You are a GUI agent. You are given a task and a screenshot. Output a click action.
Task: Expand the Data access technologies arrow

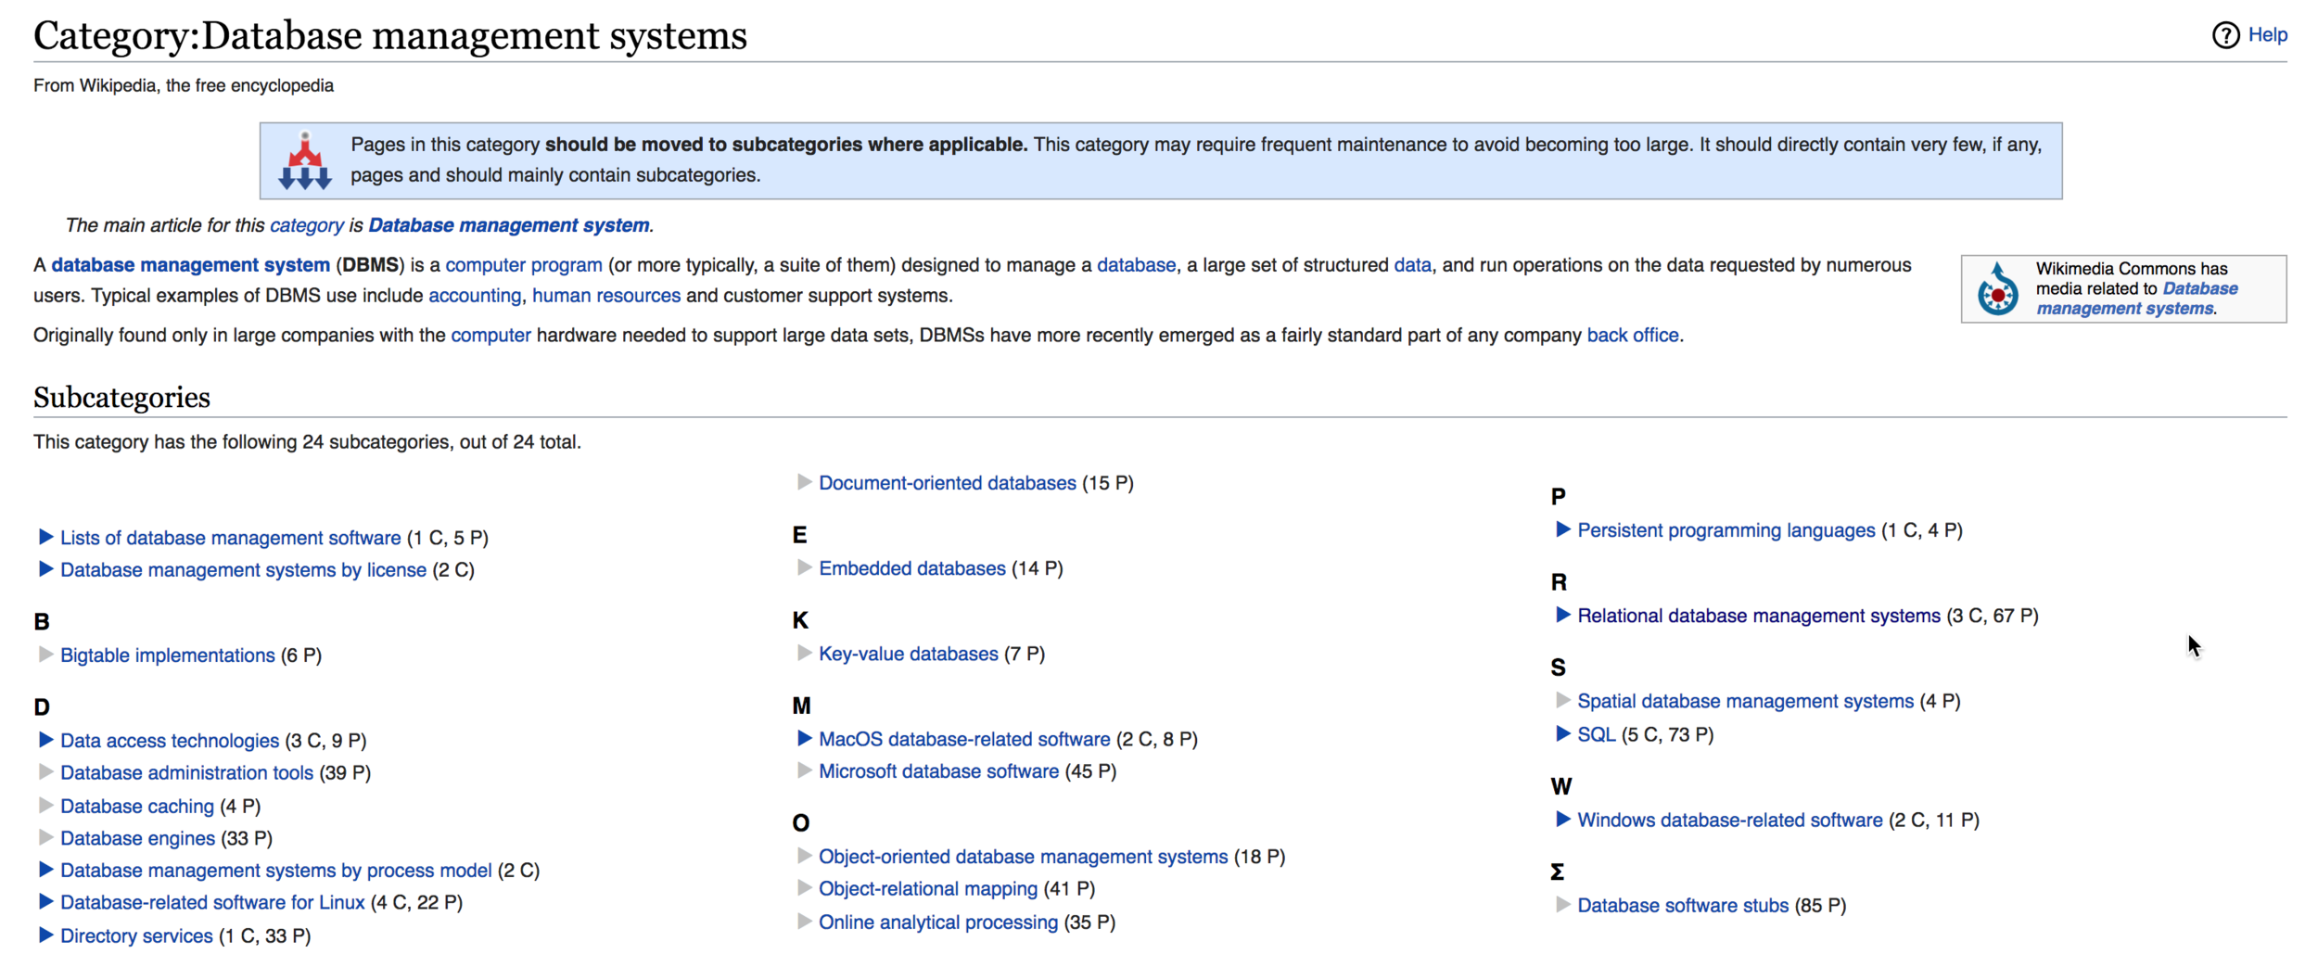(45, 740)
